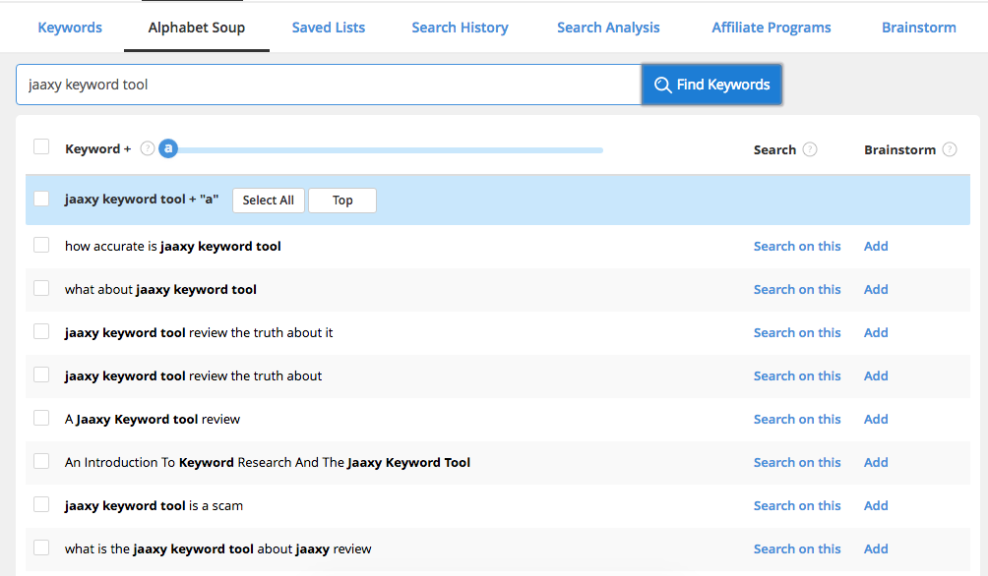Search on 'what about jaaxy keyword tool'
988x576 pixels.
[797, 290]
